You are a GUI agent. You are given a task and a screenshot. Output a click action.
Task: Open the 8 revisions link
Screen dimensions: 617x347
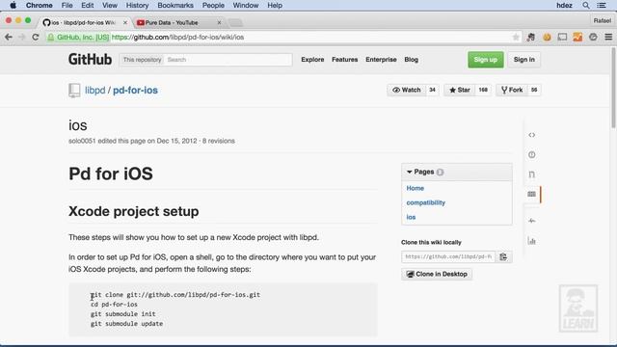219,141
